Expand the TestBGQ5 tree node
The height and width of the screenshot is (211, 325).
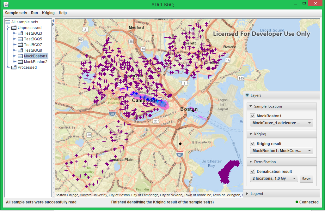click(14, 39)
